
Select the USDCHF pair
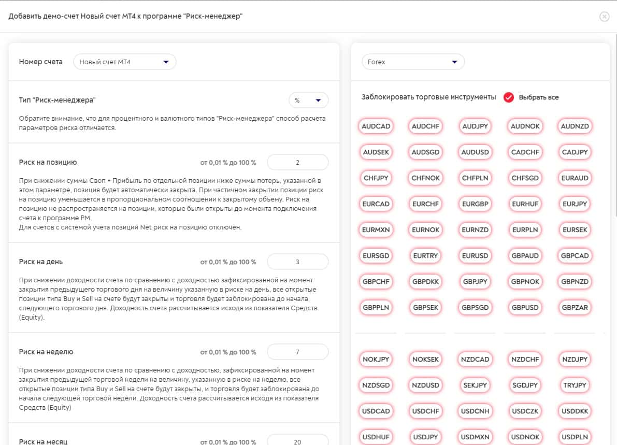click(x=425, y=411)
